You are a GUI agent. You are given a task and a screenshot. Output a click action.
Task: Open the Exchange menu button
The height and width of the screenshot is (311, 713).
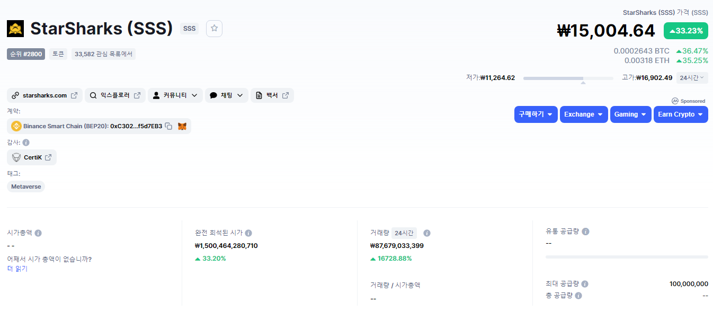(x=583, y=114)
